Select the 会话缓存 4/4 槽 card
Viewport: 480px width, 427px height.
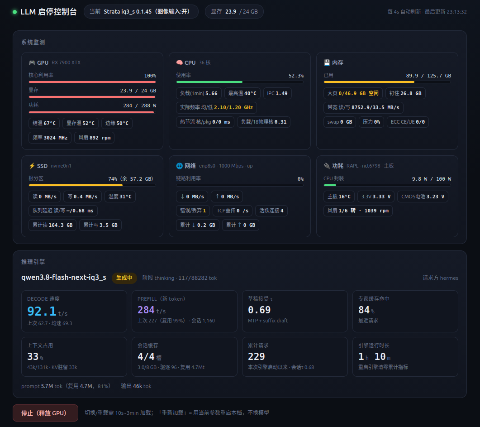[185, 357]
